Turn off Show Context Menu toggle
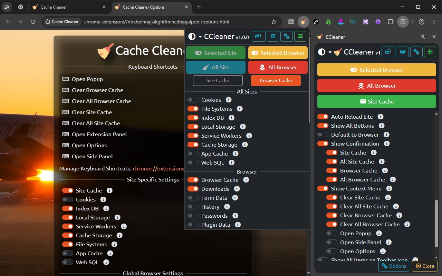The image size is (442, 276). click(323, 188)
